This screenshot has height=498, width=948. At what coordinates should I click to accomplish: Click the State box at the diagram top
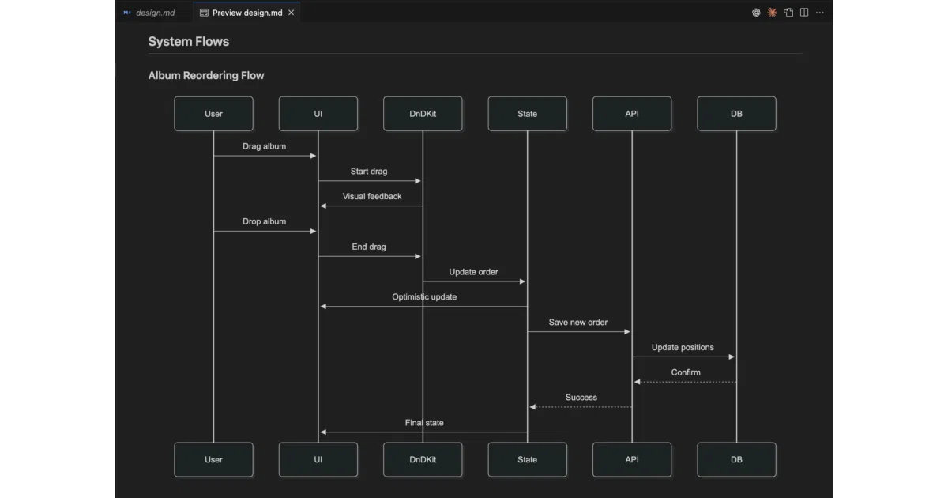(x=528, y=114)
